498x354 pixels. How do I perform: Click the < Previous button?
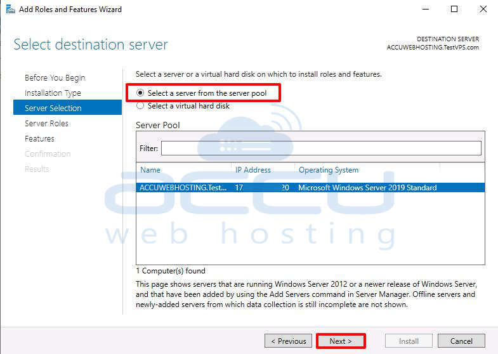tap(289, 341)
